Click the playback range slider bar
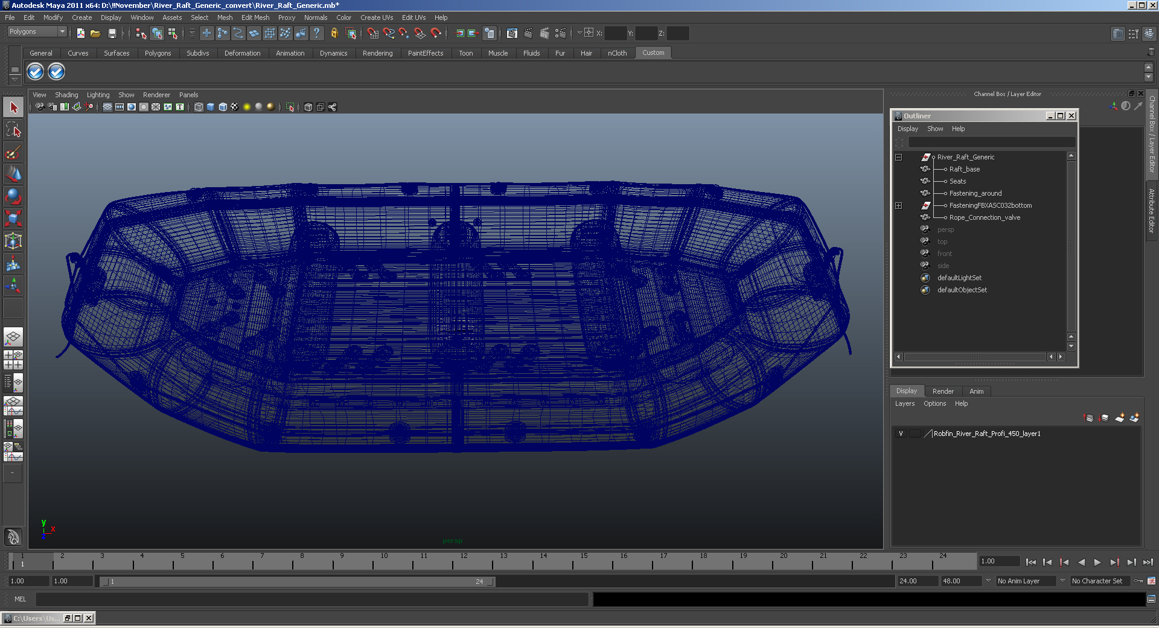1159x628 pixels. point(297,582)
